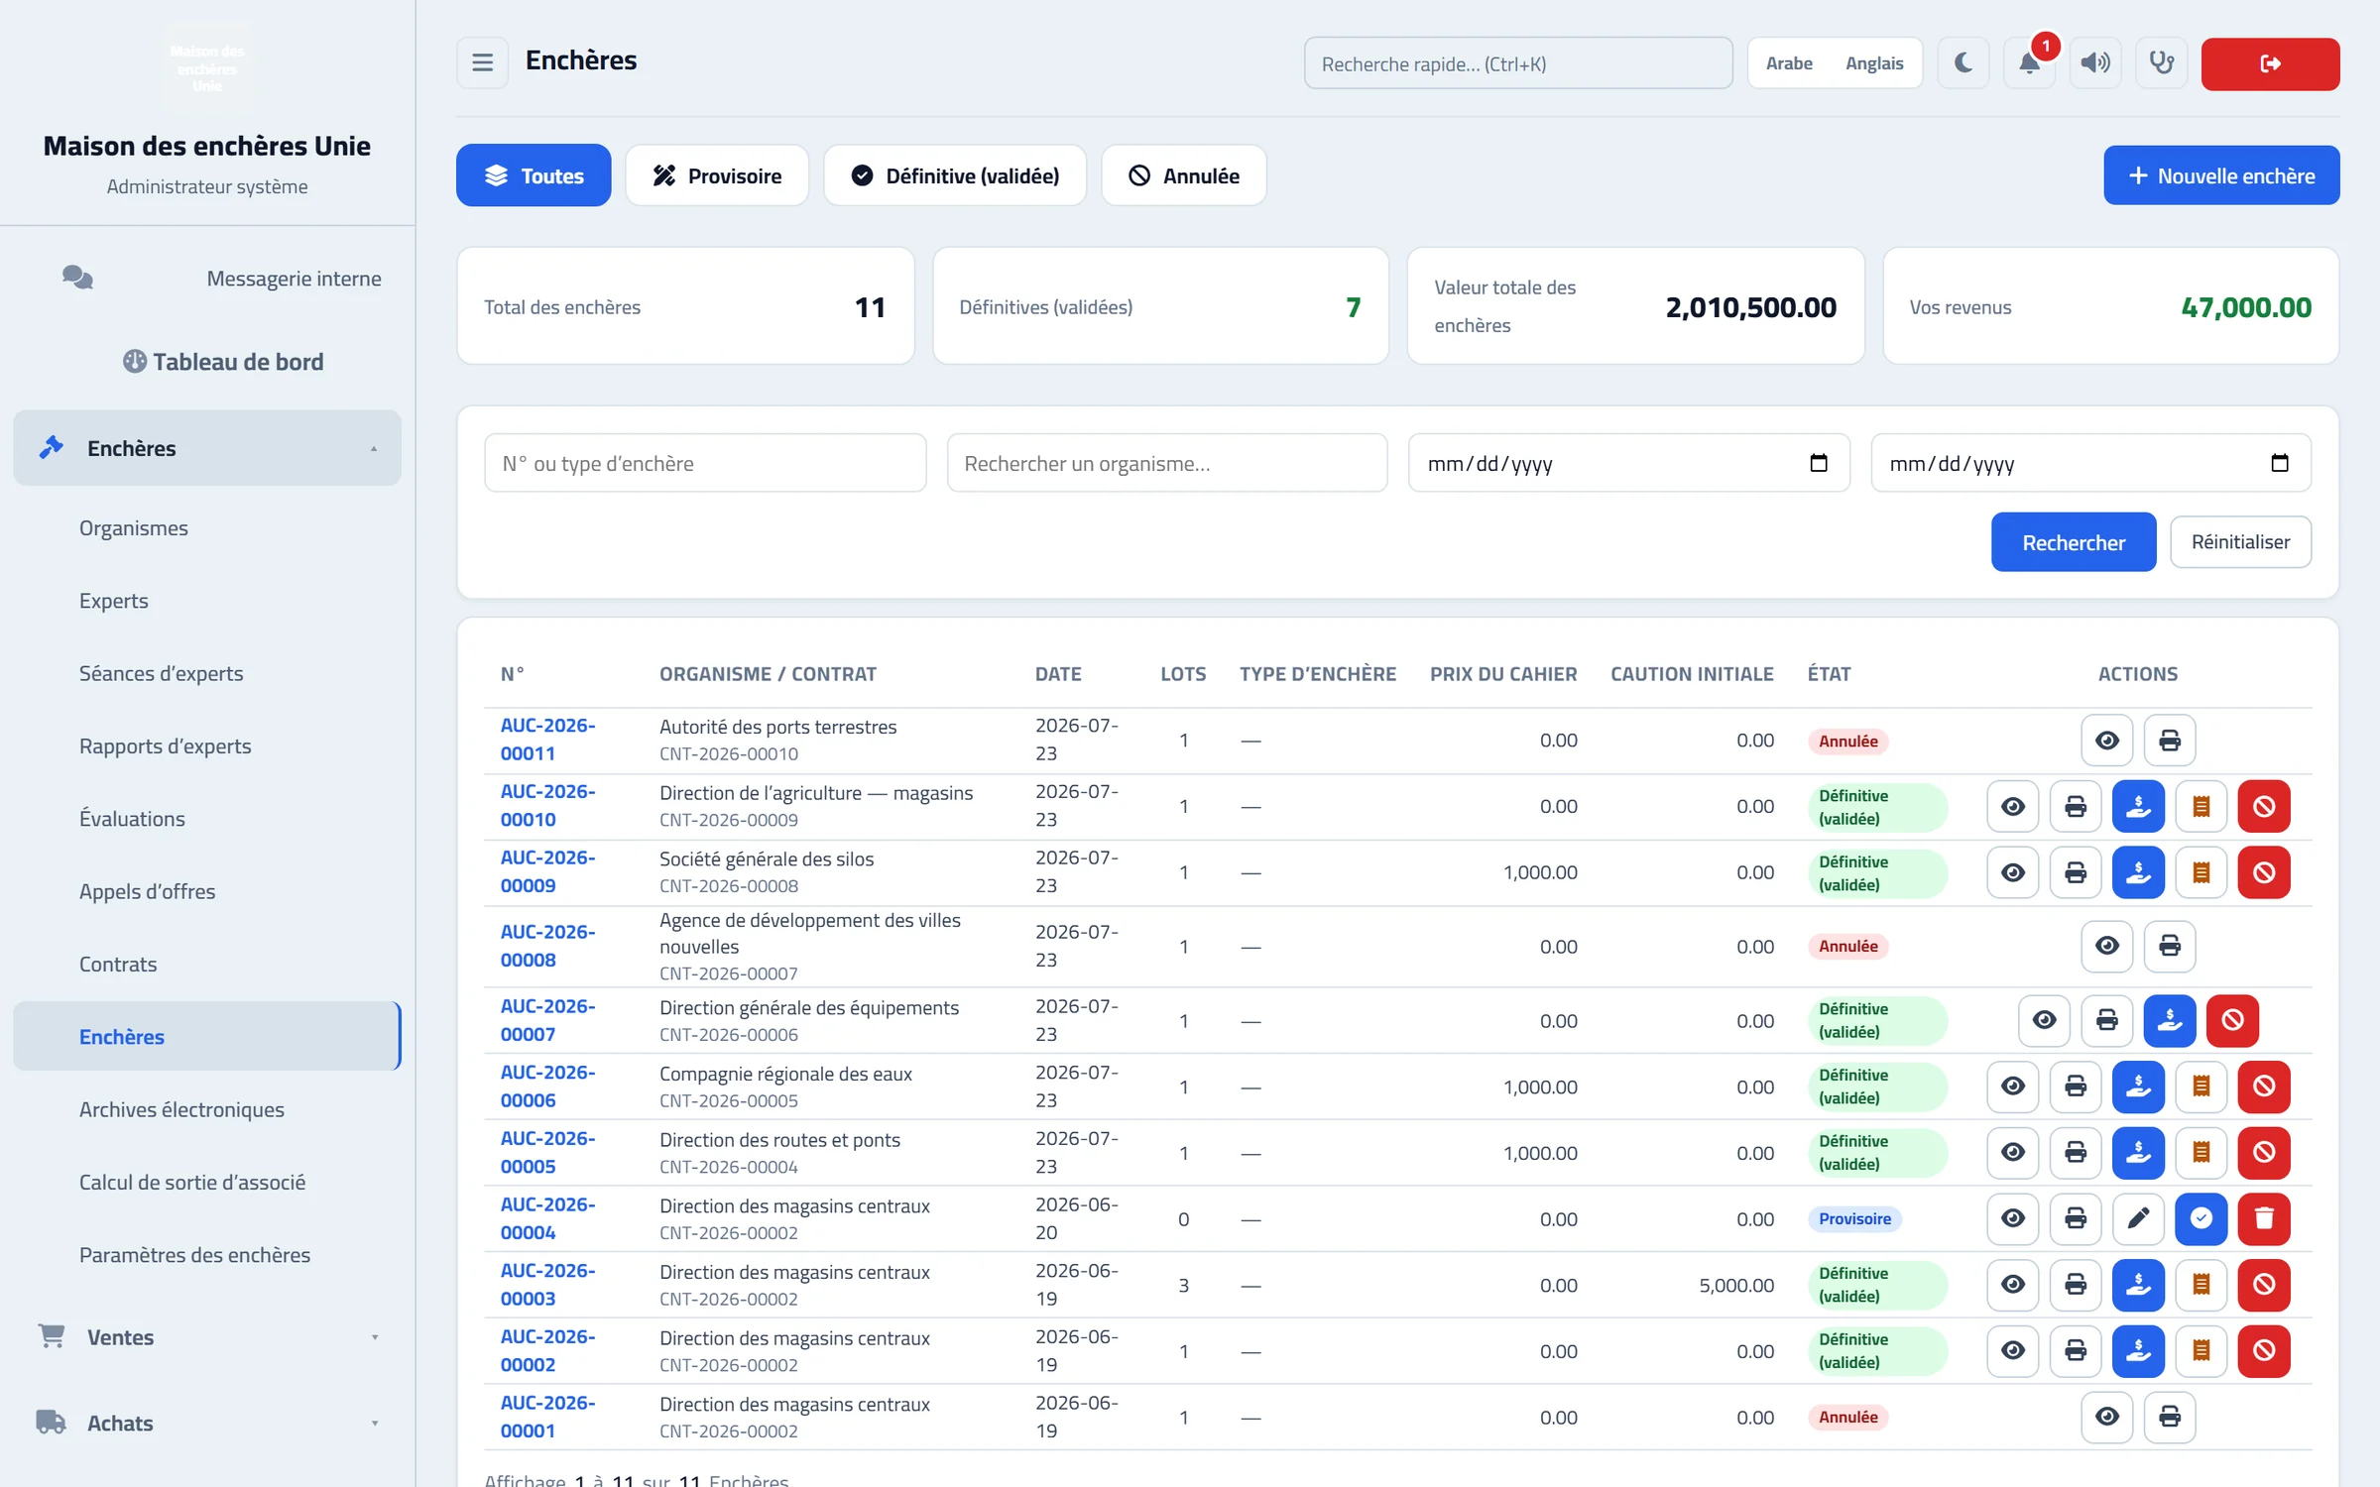This screenshot has height=1487, width=2380.
Task: Open auction link AUC-2026-00006
Action: tap(547, 1087)
